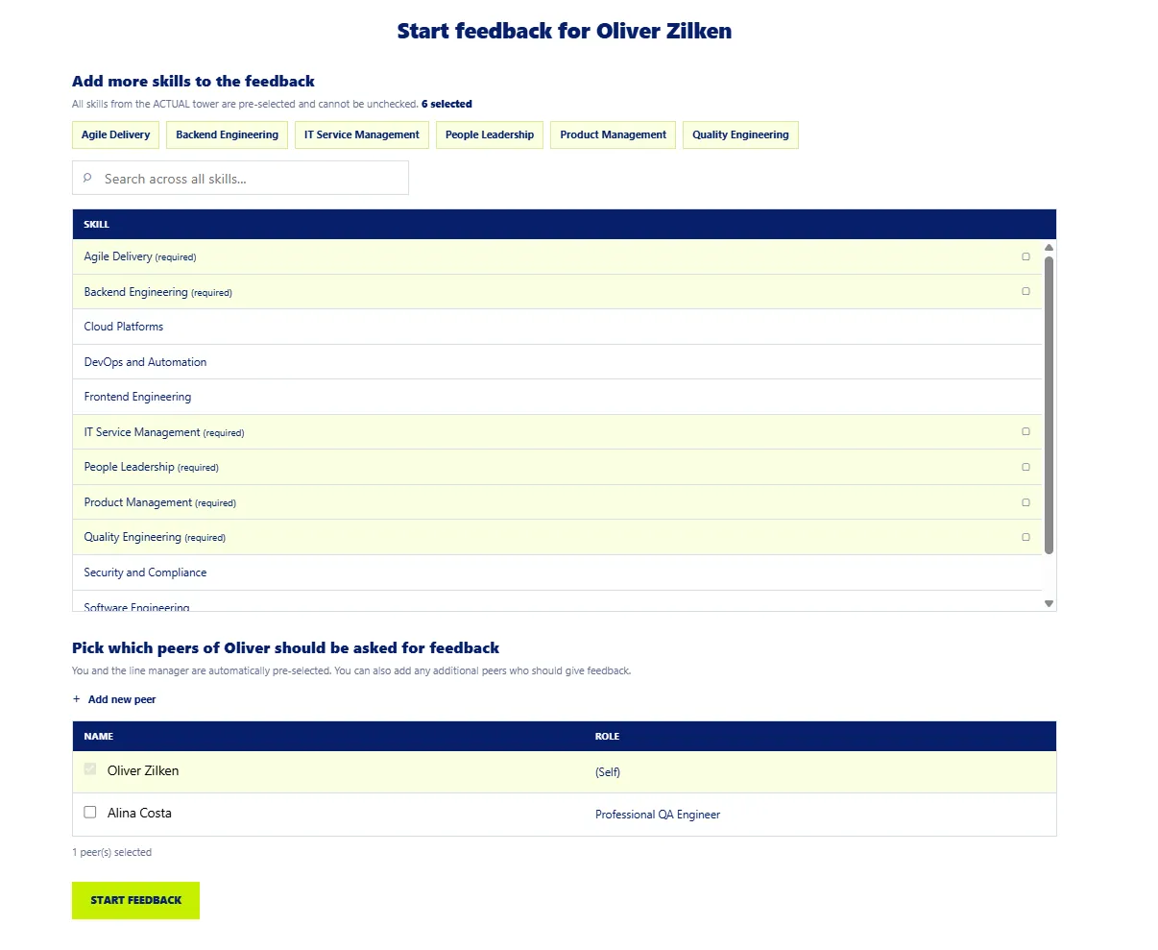Toggle checkbox in Quality Engineering (required) row
The height and width of the screenshot is (950, 1158).
1025,537
